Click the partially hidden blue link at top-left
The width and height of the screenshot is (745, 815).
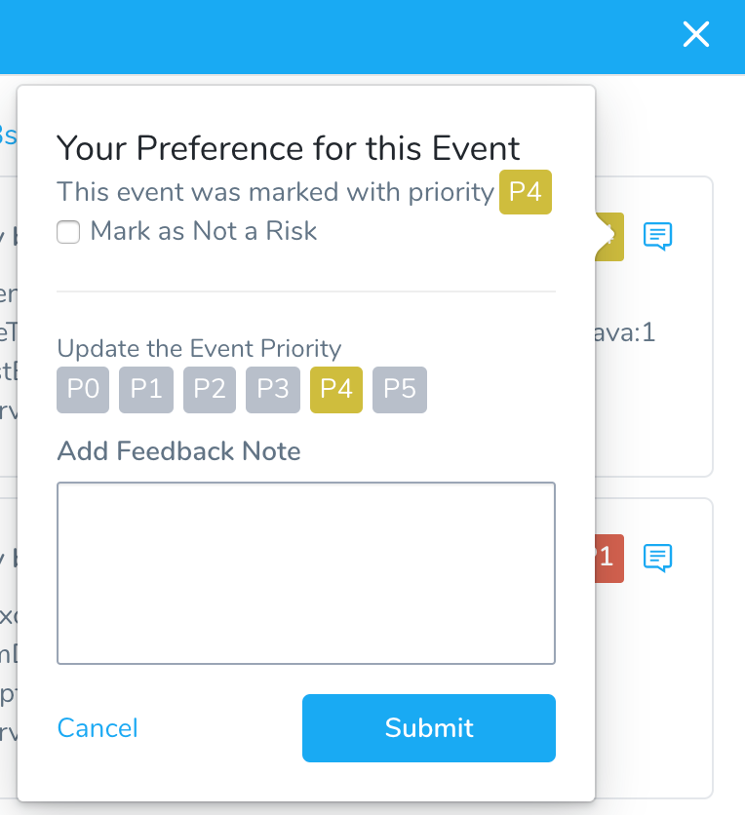click(x=9, y=135)
